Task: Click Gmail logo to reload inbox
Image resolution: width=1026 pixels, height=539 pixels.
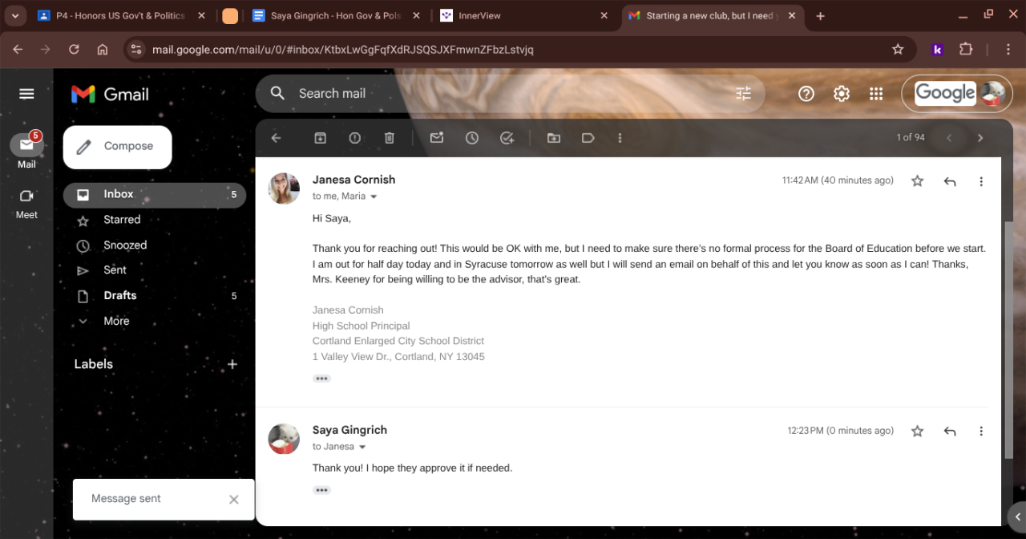Action: pos(111,95)
